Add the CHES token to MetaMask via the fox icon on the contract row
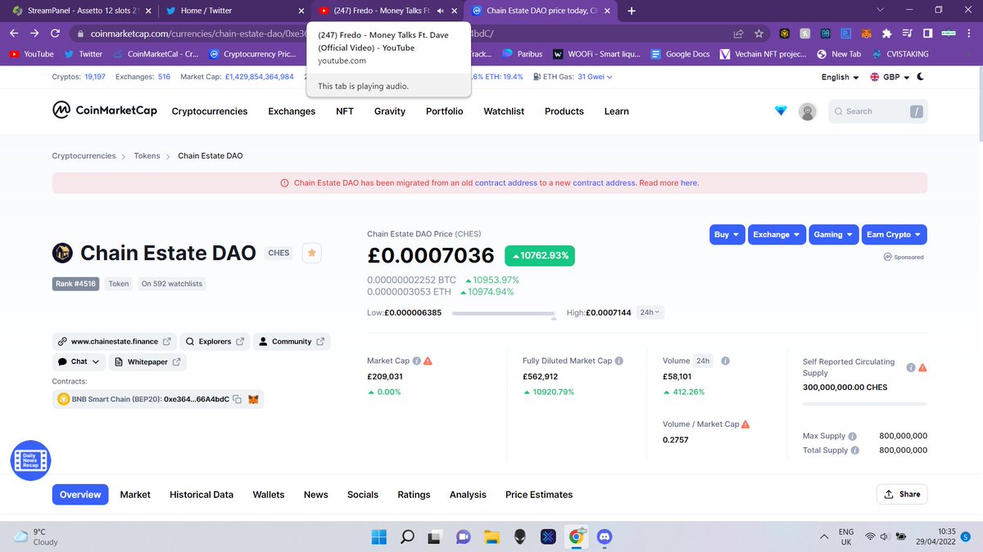The width and height of the screenshot is (983, 552). [254, 399]
